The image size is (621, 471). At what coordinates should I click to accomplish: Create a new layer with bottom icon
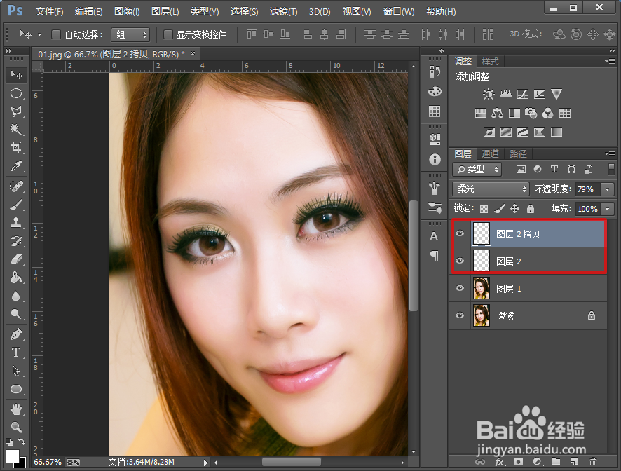click(574, 461)
